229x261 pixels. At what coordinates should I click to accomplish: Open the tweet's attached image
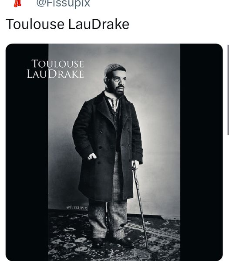[114, 152]
